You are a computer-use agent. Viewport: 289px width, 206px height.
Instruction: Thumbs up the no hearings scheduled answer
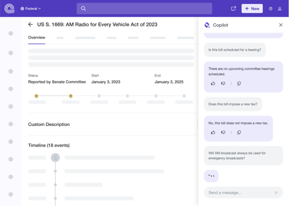coord(213,83)
